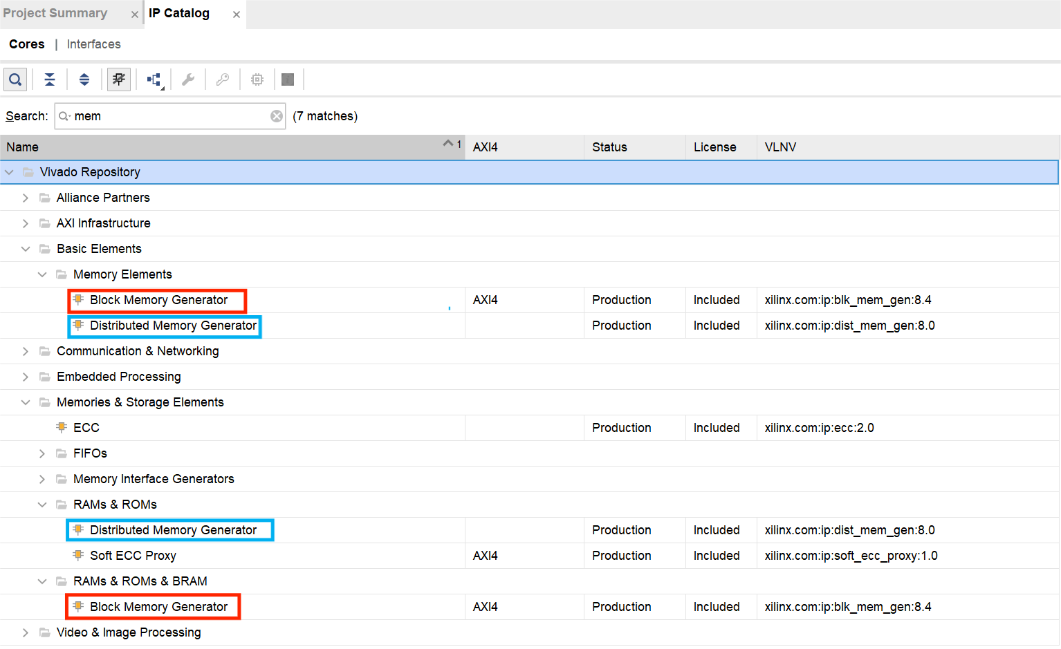Collapse the Memory Elements folder

[x=42, y=274]
